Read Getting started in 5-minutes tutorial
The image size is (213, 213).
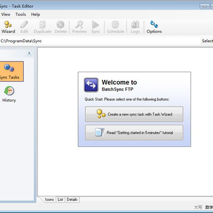point(134,133)
